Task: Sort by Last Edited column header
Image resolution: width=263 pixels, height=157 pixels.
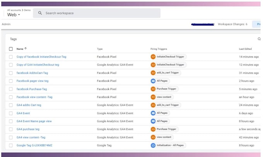Action: coord(245,49)
